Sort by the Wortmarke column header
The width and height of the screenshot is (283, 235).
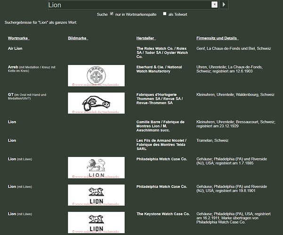click(x=18, y=38)
